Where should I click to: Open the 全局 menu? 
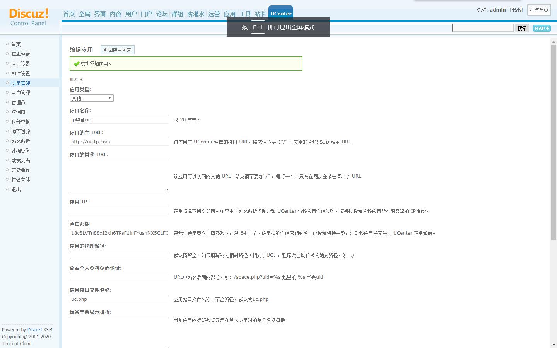84,14
